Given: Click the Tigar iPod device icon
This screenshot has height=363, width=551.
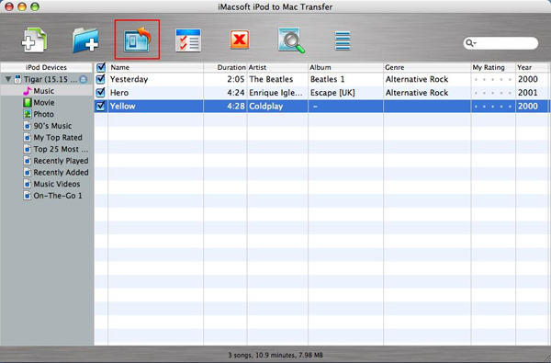Looking at the screenshot, I should 17,79.
